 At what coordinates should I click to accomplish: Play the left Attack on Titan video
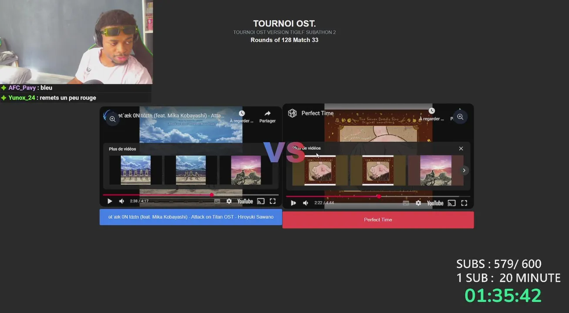click(x=110, y=201)
